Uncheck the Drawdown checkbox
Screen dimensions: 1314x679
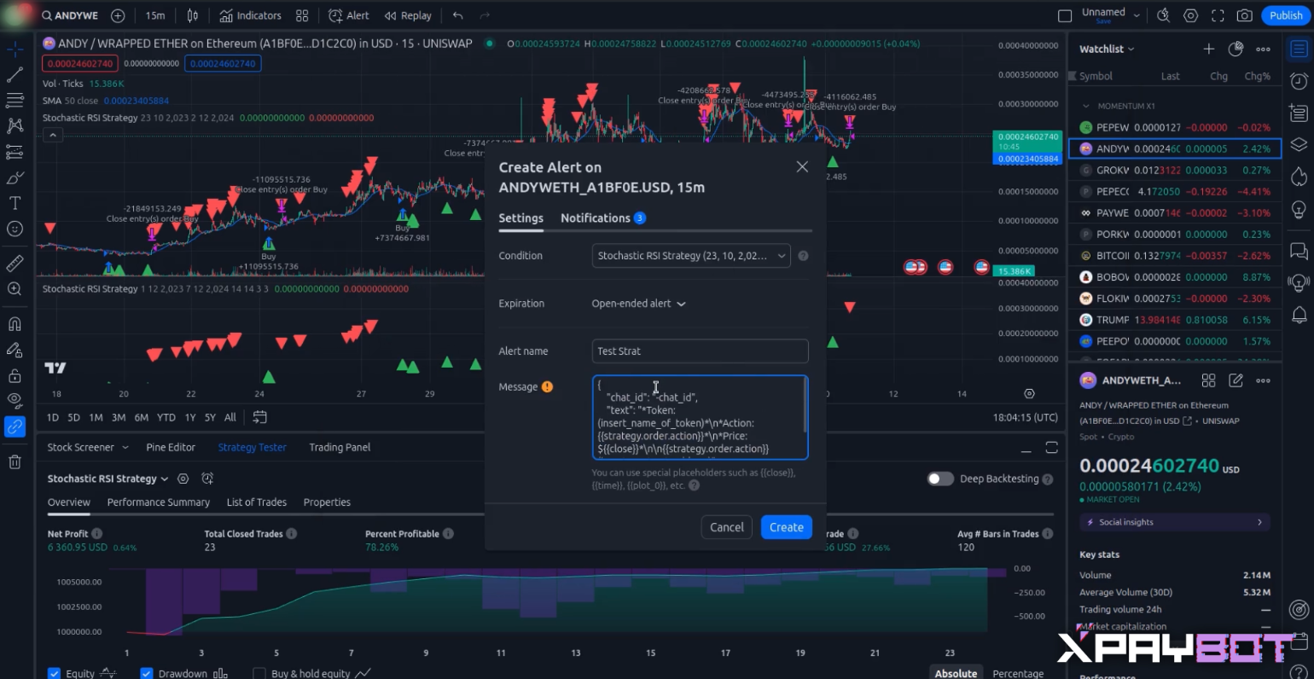pyautogui.click(x=146, y=673)
